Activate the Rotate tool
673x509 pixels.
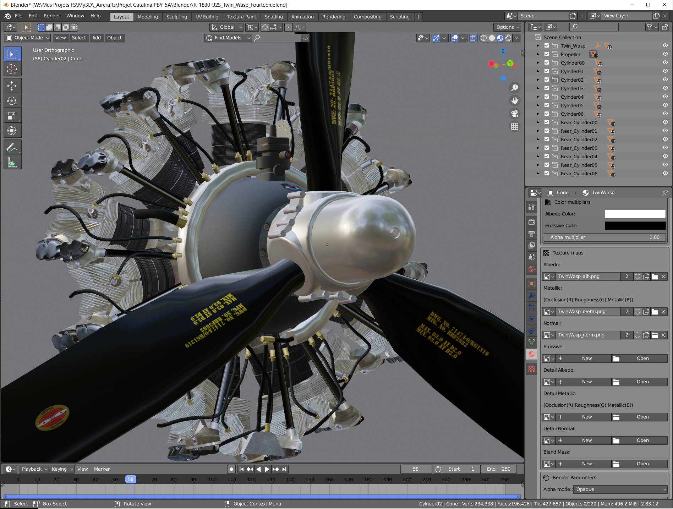point(12,101)
